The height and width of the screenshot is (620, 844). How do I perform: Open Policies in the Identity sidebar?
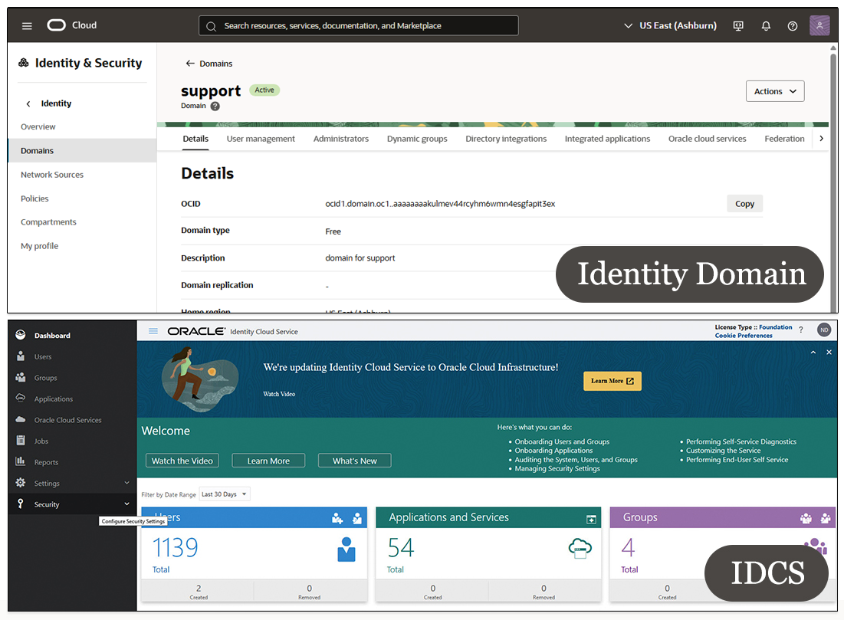tap(34, 198)
